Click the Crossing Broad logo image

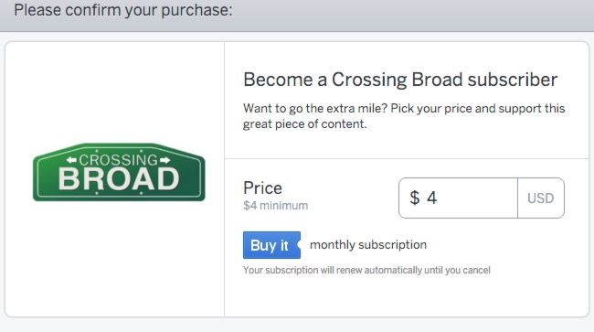pyautogui.click(x=119, y=172)
